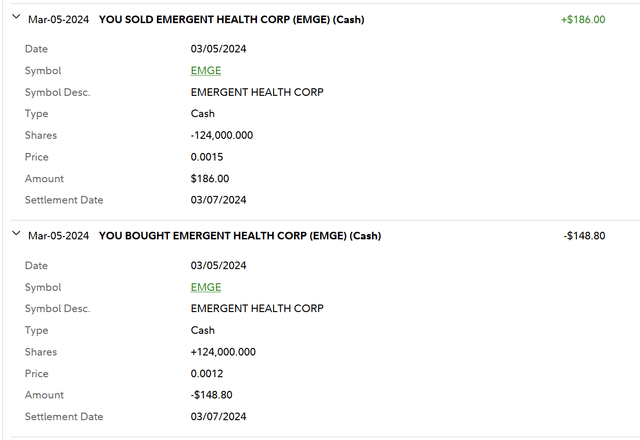Collapse the YOU SOLD transaction chevron

pyautogui.click(x=16, y=17)
